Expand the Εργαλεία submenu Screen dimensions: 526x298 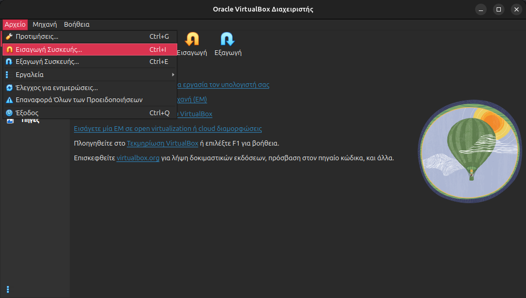90,75
